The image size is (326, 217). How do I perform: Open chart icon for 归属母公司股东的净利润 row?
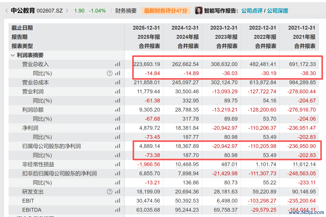point(118,146)
